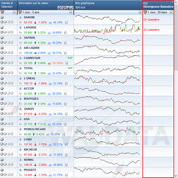Open '1 Jour , 50 bars' dropdown

pos(171,12)
